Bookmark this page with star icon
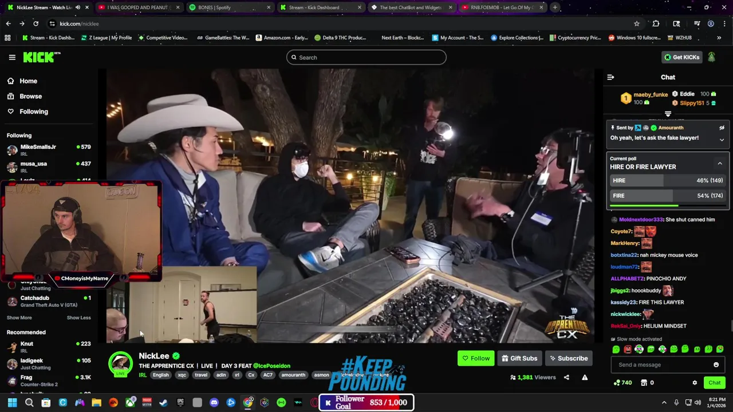This screenshot has width=733, height=412. (x=636, y=23)
